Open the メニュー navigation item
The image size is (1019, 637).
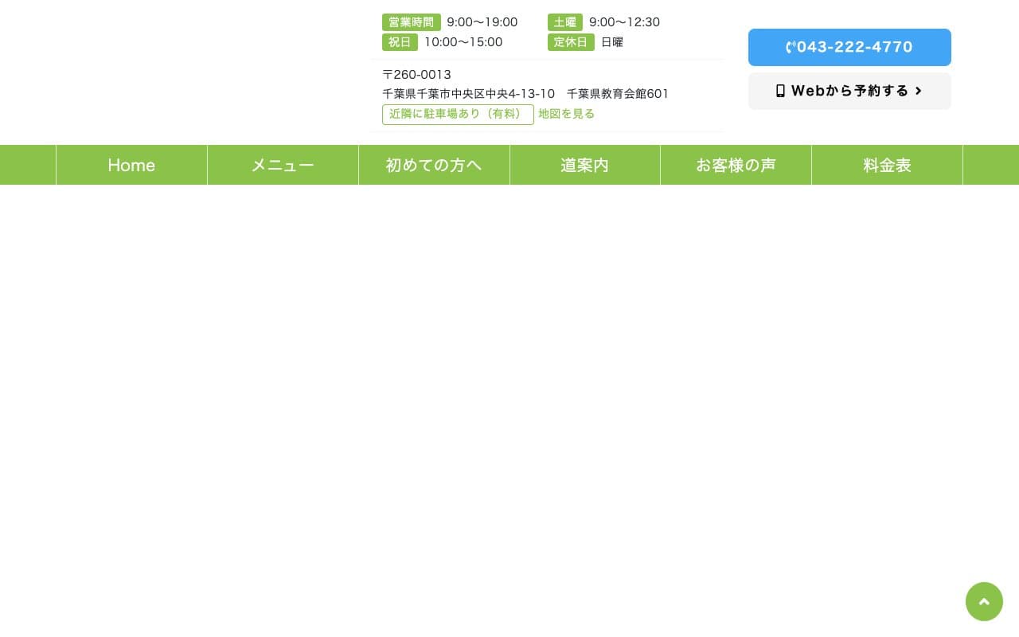click(x=283, y=165)
